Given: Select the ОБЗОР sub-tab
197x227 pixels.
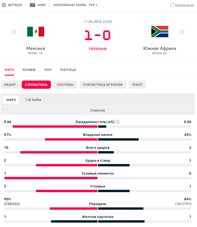Looking at the screenshot, I should [x=10, y=85].
